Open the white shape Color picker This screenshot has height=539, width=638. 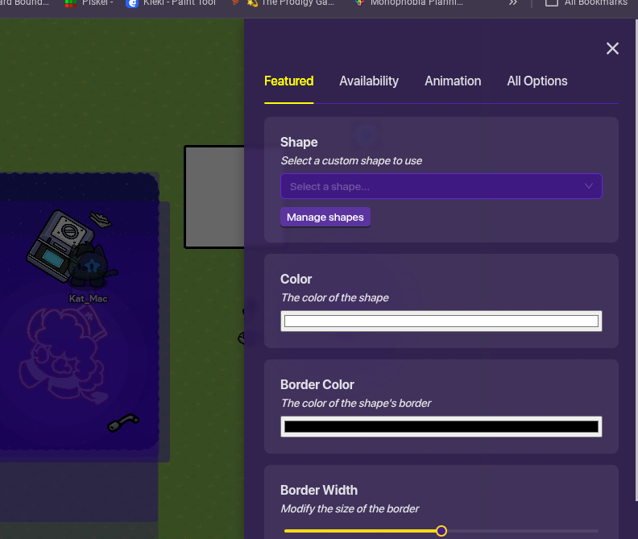(441, 321)
